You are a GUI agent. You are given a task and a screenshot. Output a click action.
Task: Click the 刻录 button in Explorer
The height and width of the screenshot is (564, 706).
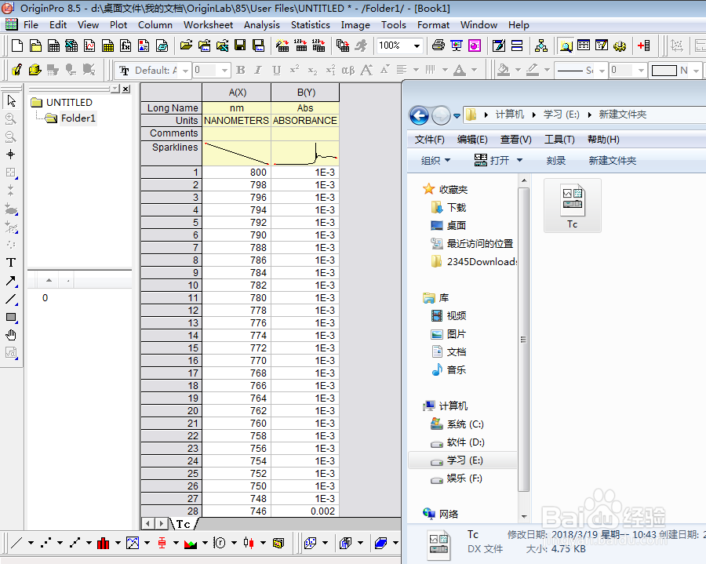tap(555, 160)
